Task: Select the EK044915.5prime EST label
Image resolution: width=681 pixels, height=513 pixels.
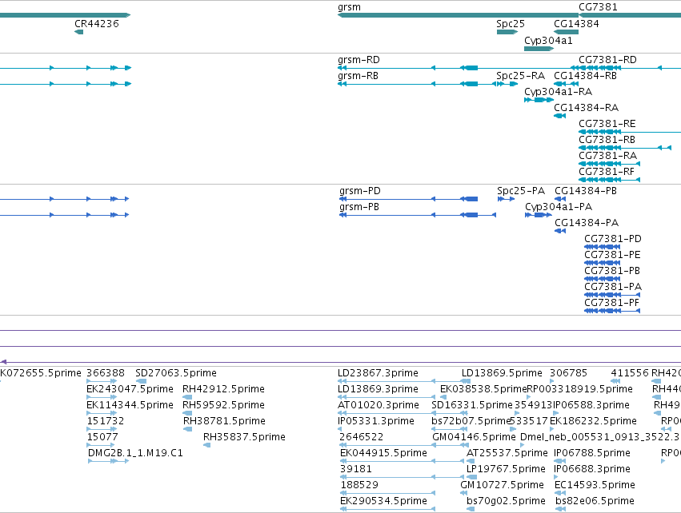Action: (383, 454)
